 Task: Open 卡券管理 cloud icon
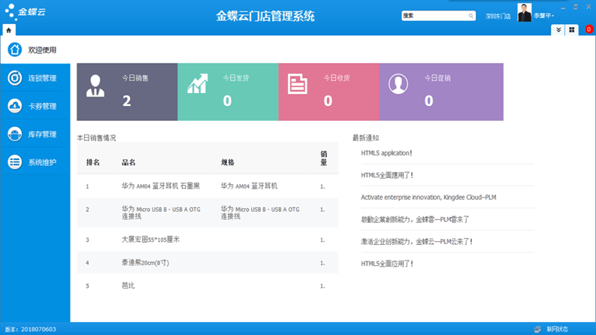pos(15,106)
